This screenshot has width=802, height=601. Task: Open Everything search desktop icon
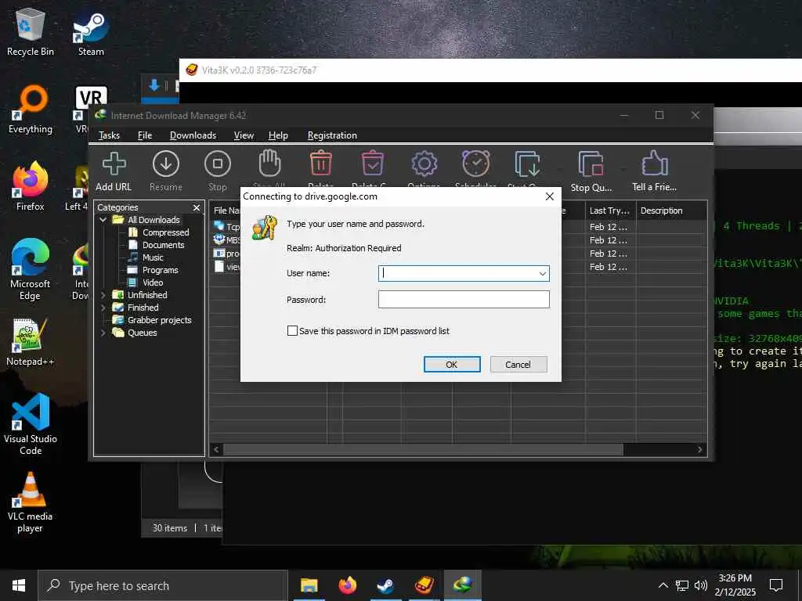(x=31, y=110)
